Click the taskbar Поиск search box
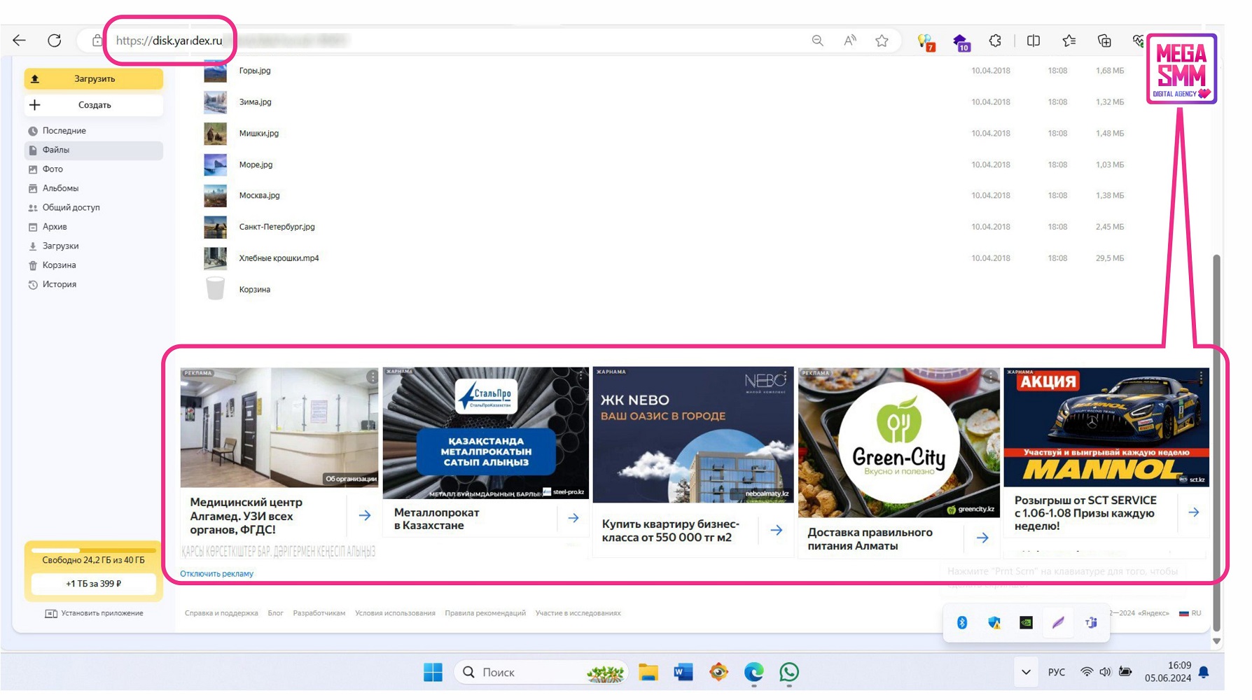The height and width of the screenshot is (700, 1252). click(x=541, y=673)
